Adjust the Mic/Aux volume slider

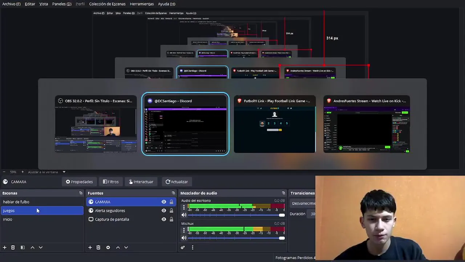236,238
